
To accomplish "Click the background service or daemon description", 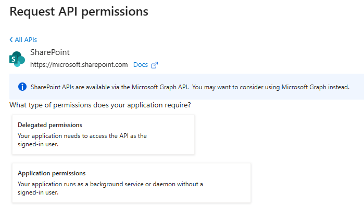I will point(110,184).
